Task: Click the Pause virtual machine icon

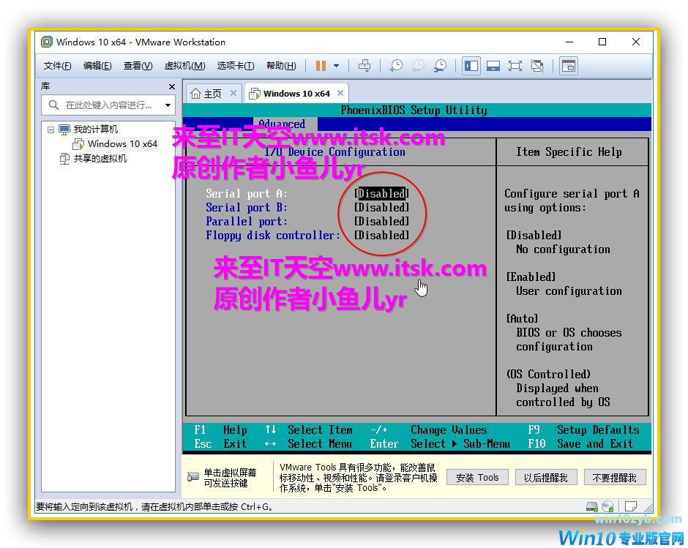Action: tap(321, 66)
